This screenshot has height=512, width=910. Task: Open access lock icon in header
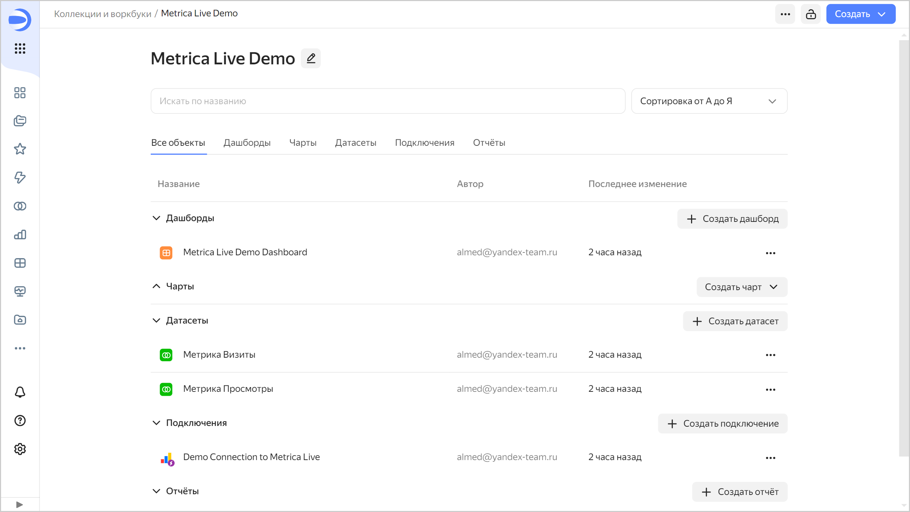[x=810, y=14]
